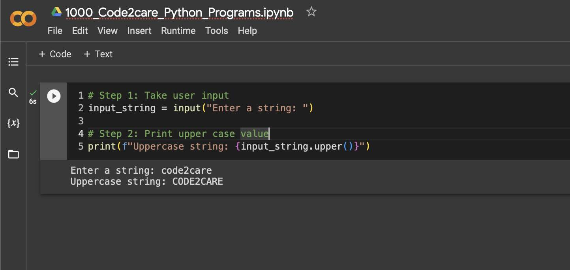This screenshot has height=270, width=570.
Task: Open the File menu
Action: pyautogui.click(x=55, y=31)
